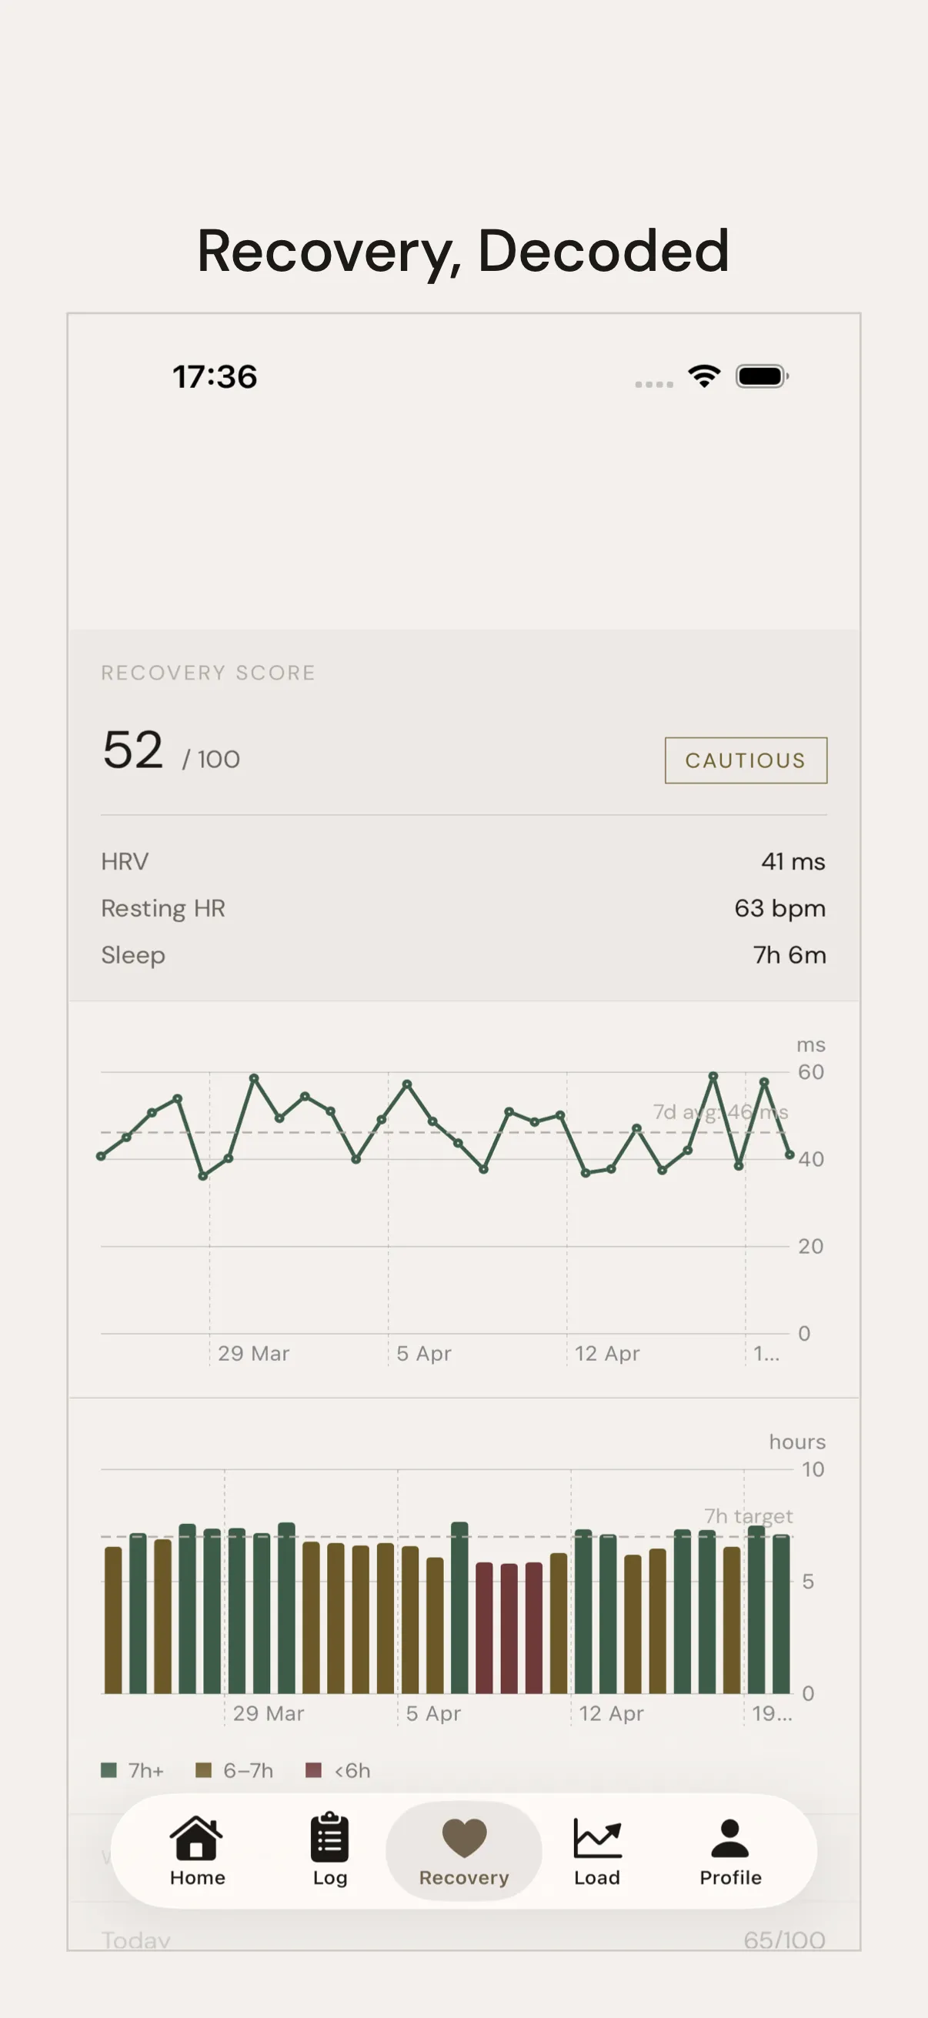Tap the 17:36 clock in status bar
Image resolution: width=928 pixels, height=2018 pixels.
tap(215, 377)
